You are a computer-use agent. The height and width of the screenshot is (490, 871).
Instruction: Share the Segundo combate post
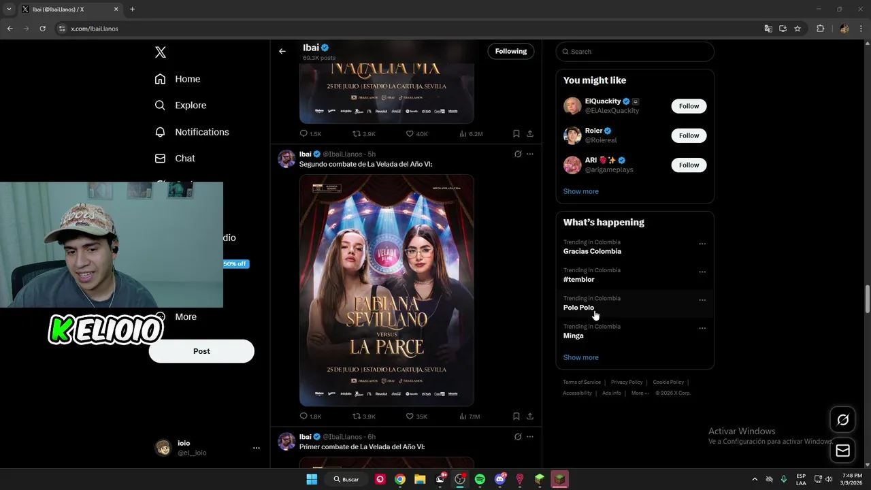pos(530,416)
